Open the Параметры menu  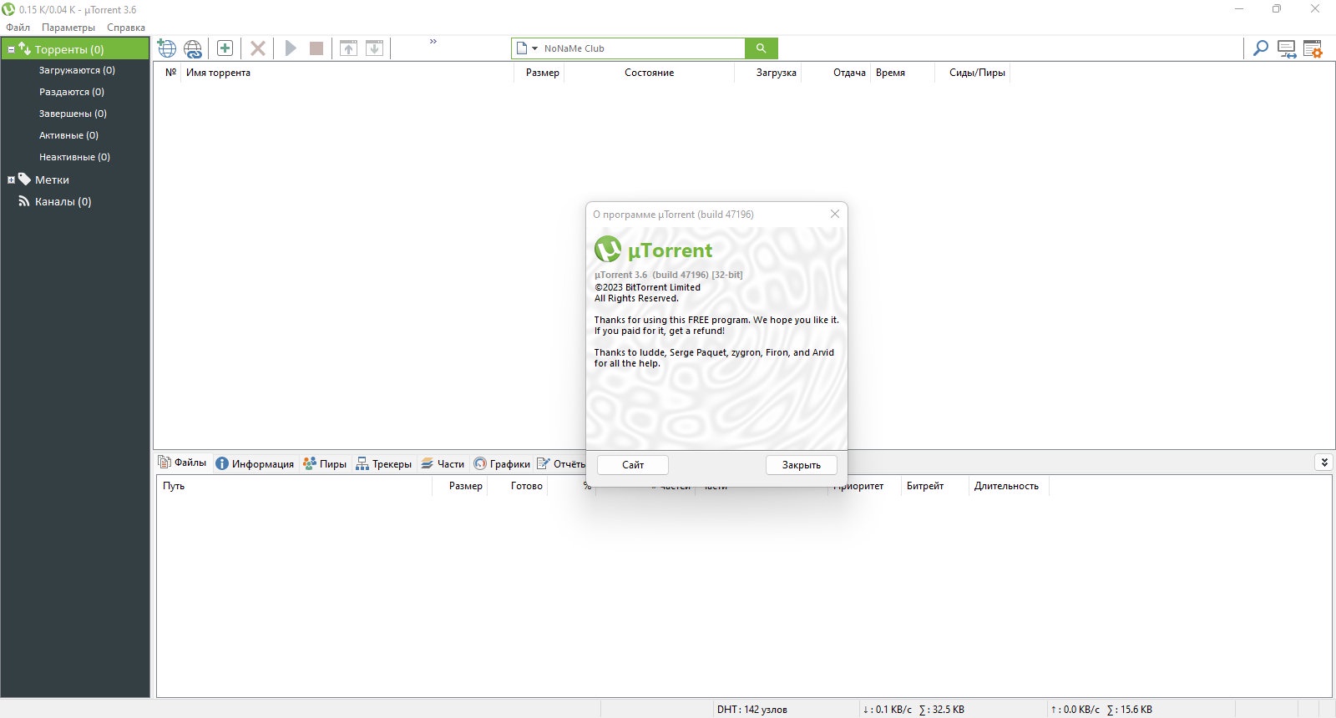68,28
